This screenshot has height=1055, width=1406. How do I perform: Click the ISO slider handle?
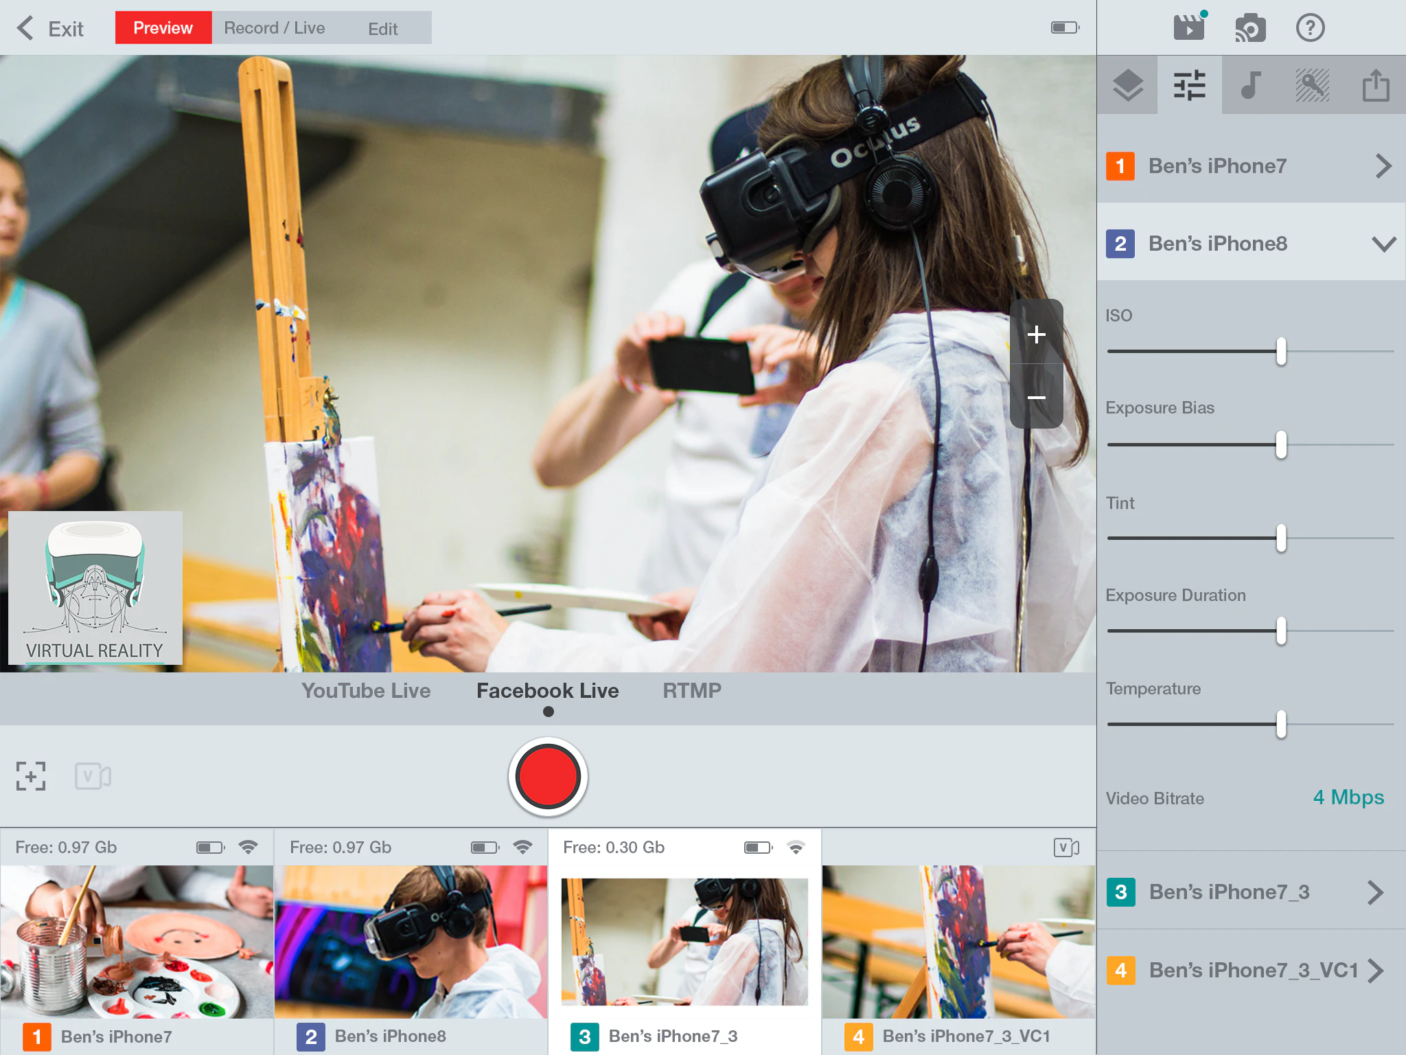click(x=1281, y=352)
